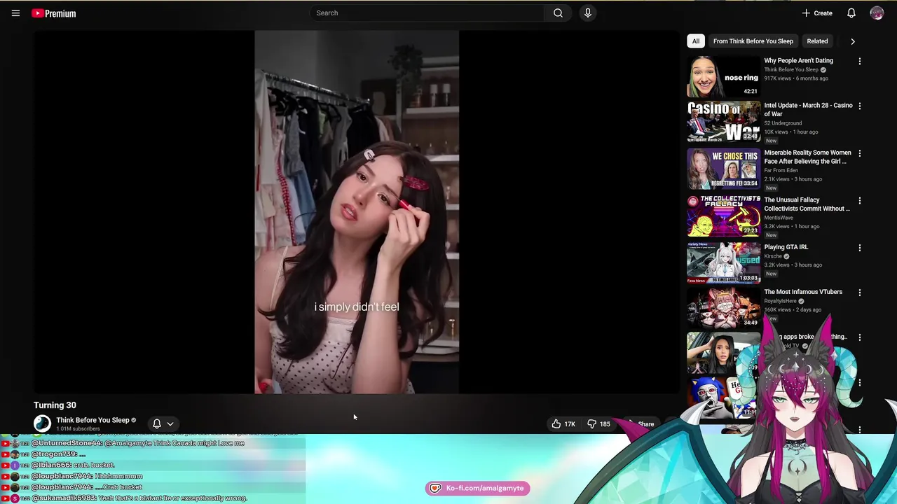Open RoyaltyIsHere channel name

tap(781, 301)
